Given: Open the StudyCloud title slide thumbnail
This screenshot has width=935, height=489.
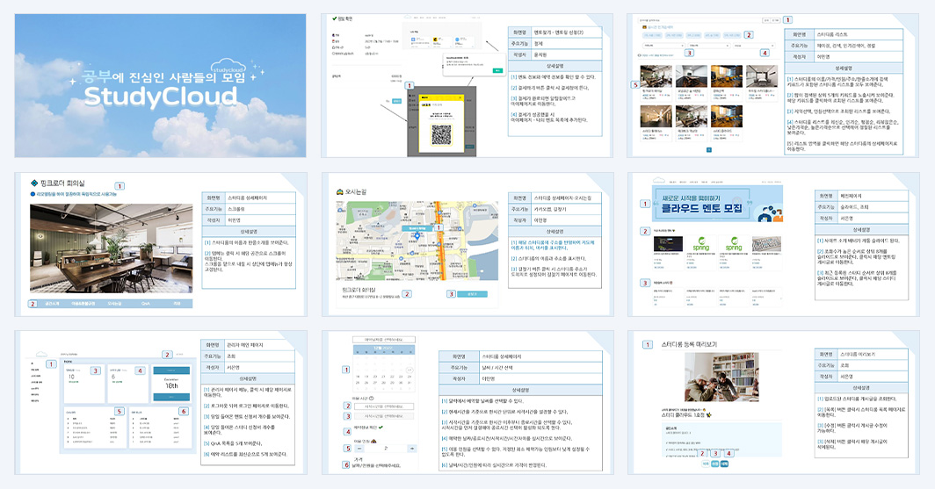Looking at the screenshot, I should click(161, 86).
